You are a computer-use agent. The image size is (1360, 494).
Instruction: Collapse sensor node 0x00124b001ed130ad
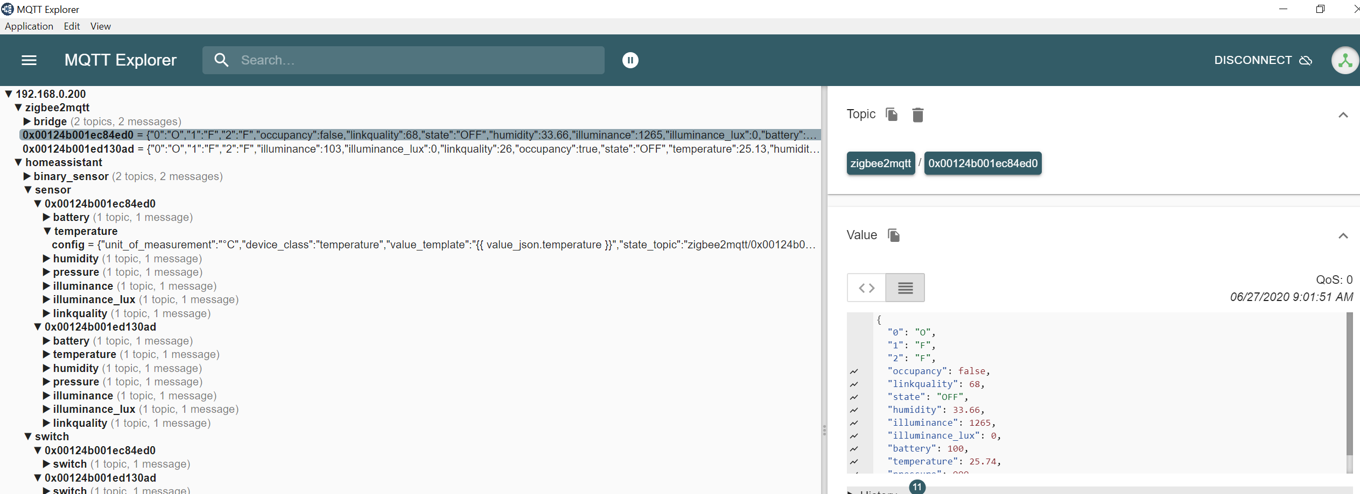tap(38, 327)
